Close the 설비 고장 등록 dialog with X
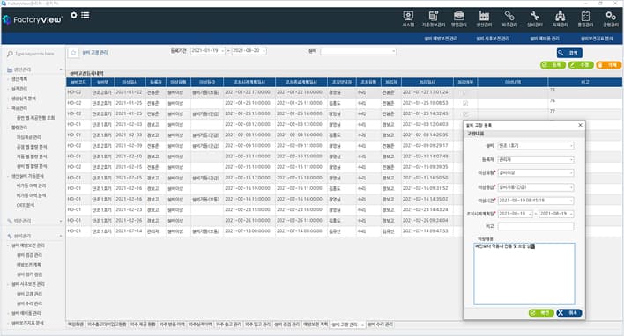The image size is (624, 336). [x=580, y=125]
